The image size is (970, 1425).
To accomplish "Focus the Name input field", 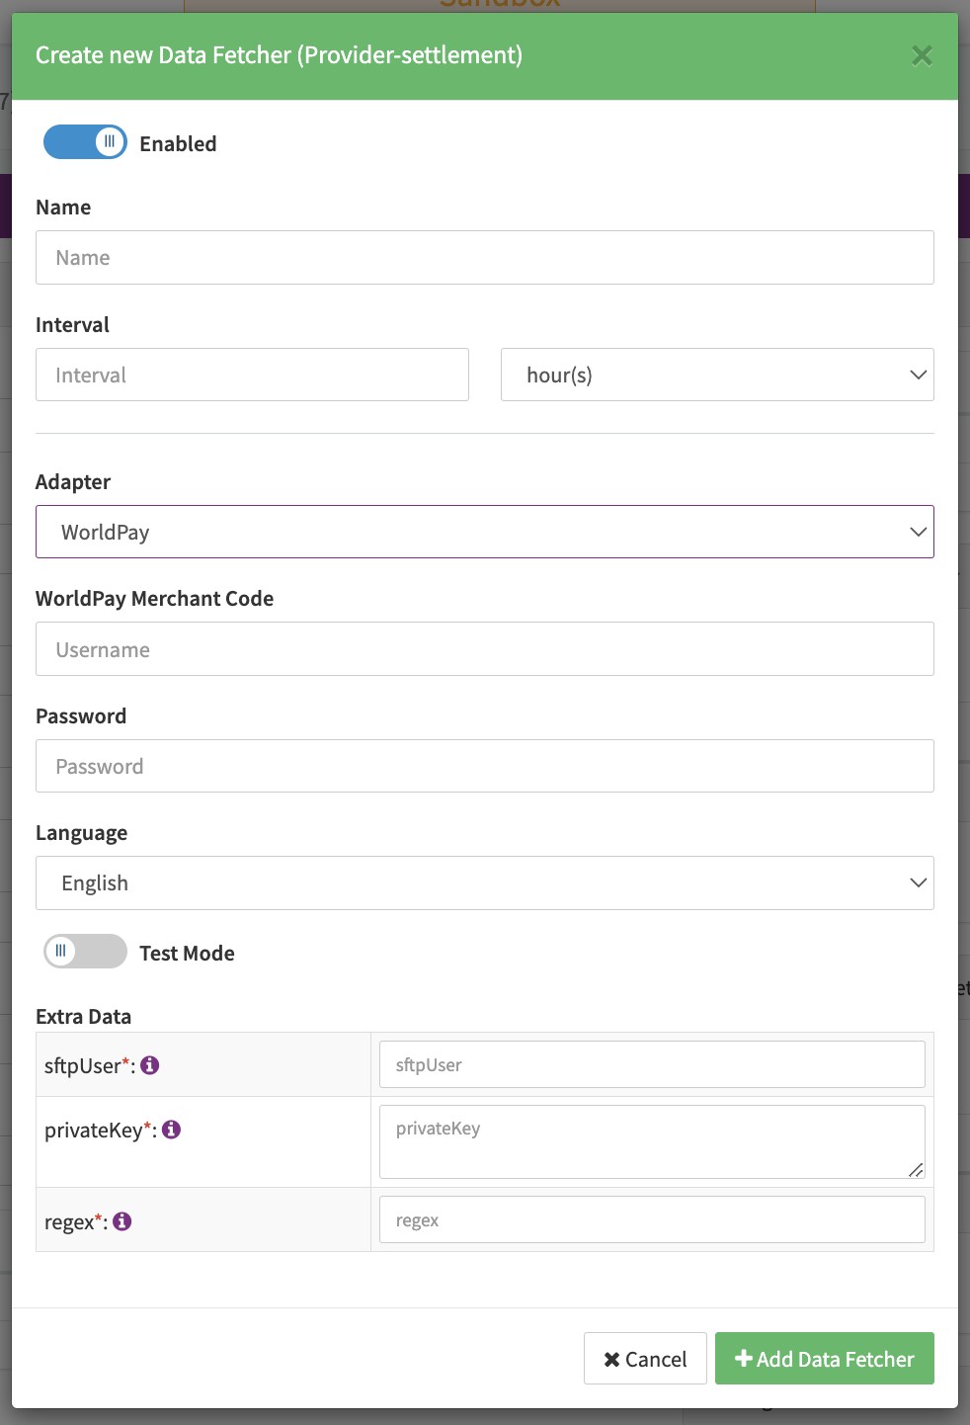I will coord(484,258).
